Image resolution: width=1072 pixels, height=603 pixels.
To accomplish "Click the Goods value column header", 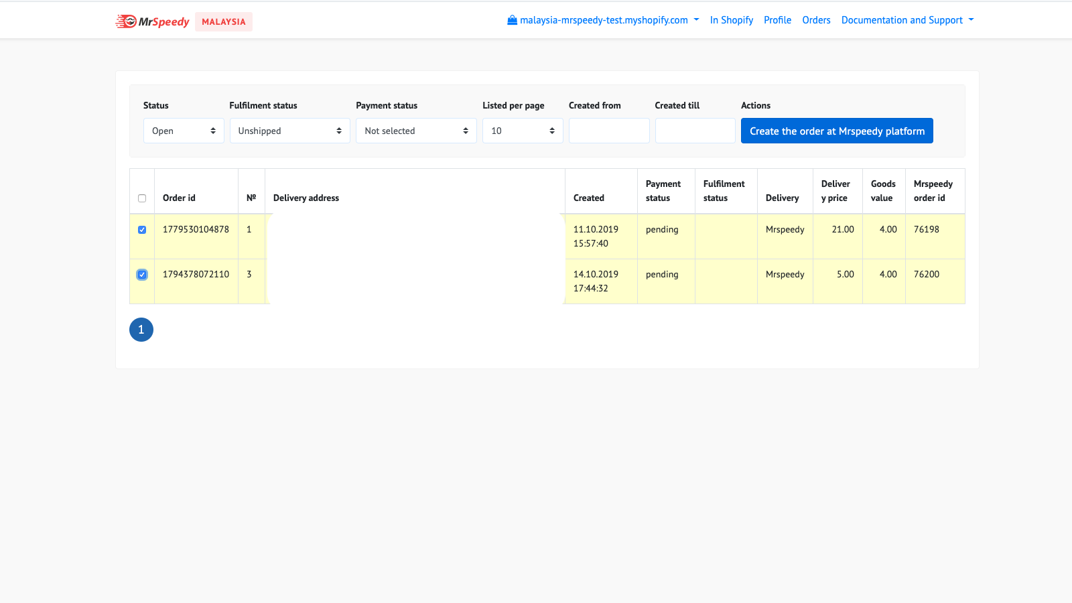I will [x=883, y=191].
